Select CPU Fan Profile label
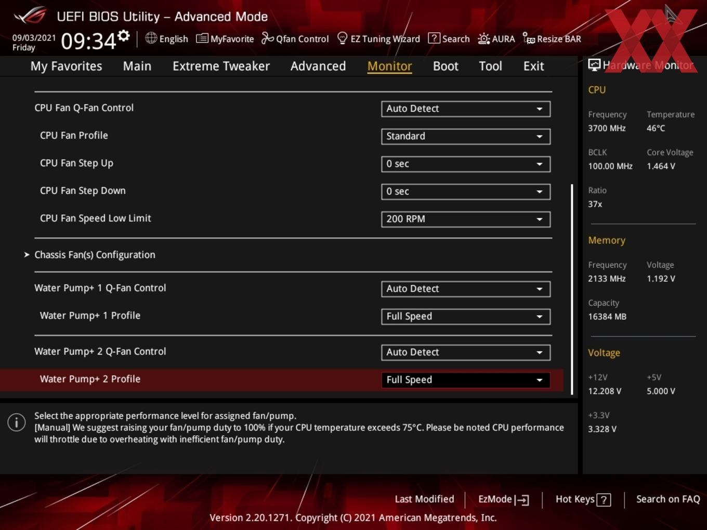The width and height of the screenshot is (707, 530). point(74,135)
